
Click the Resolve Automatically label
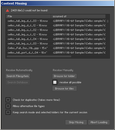coord(19,70)
